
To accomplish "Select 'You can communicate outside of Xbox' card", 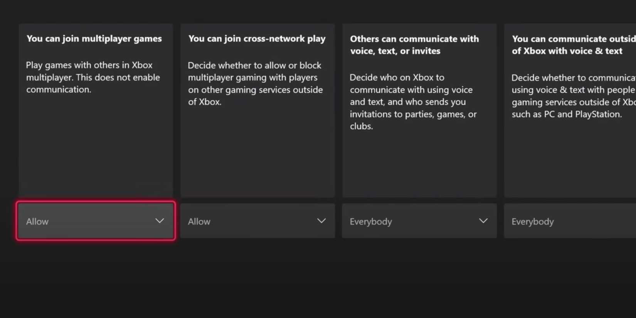I will (x=570, y=111).
